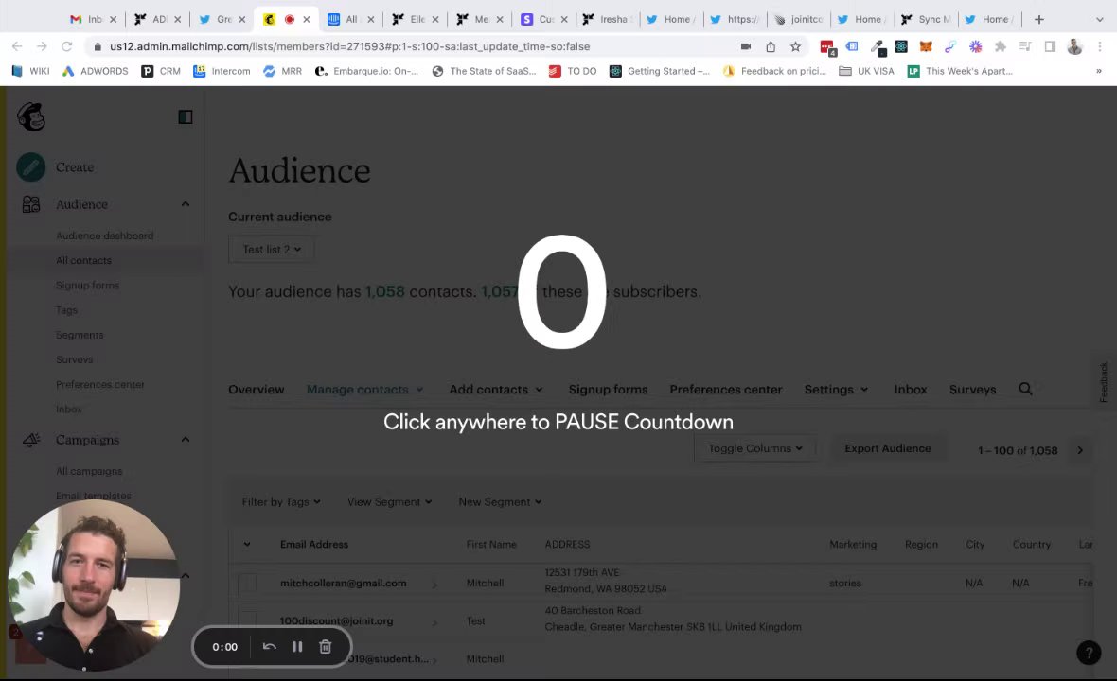This screenshot has height=681, width=1117.
Task: Open the red LastPass-style extension icon
Action: (x=827, y=47)
